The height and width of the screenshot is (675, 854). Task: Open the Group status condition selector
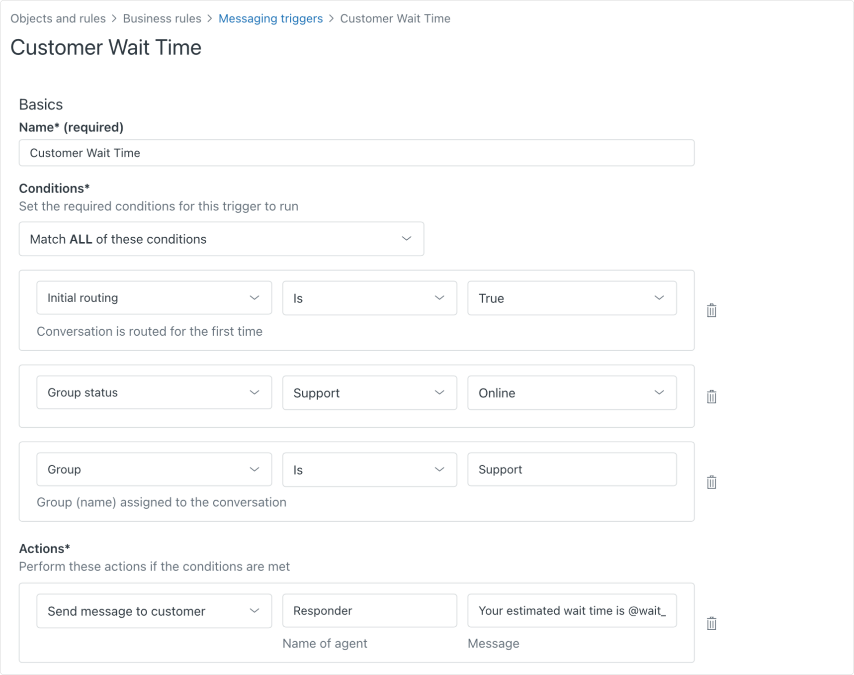coord(154,392)
